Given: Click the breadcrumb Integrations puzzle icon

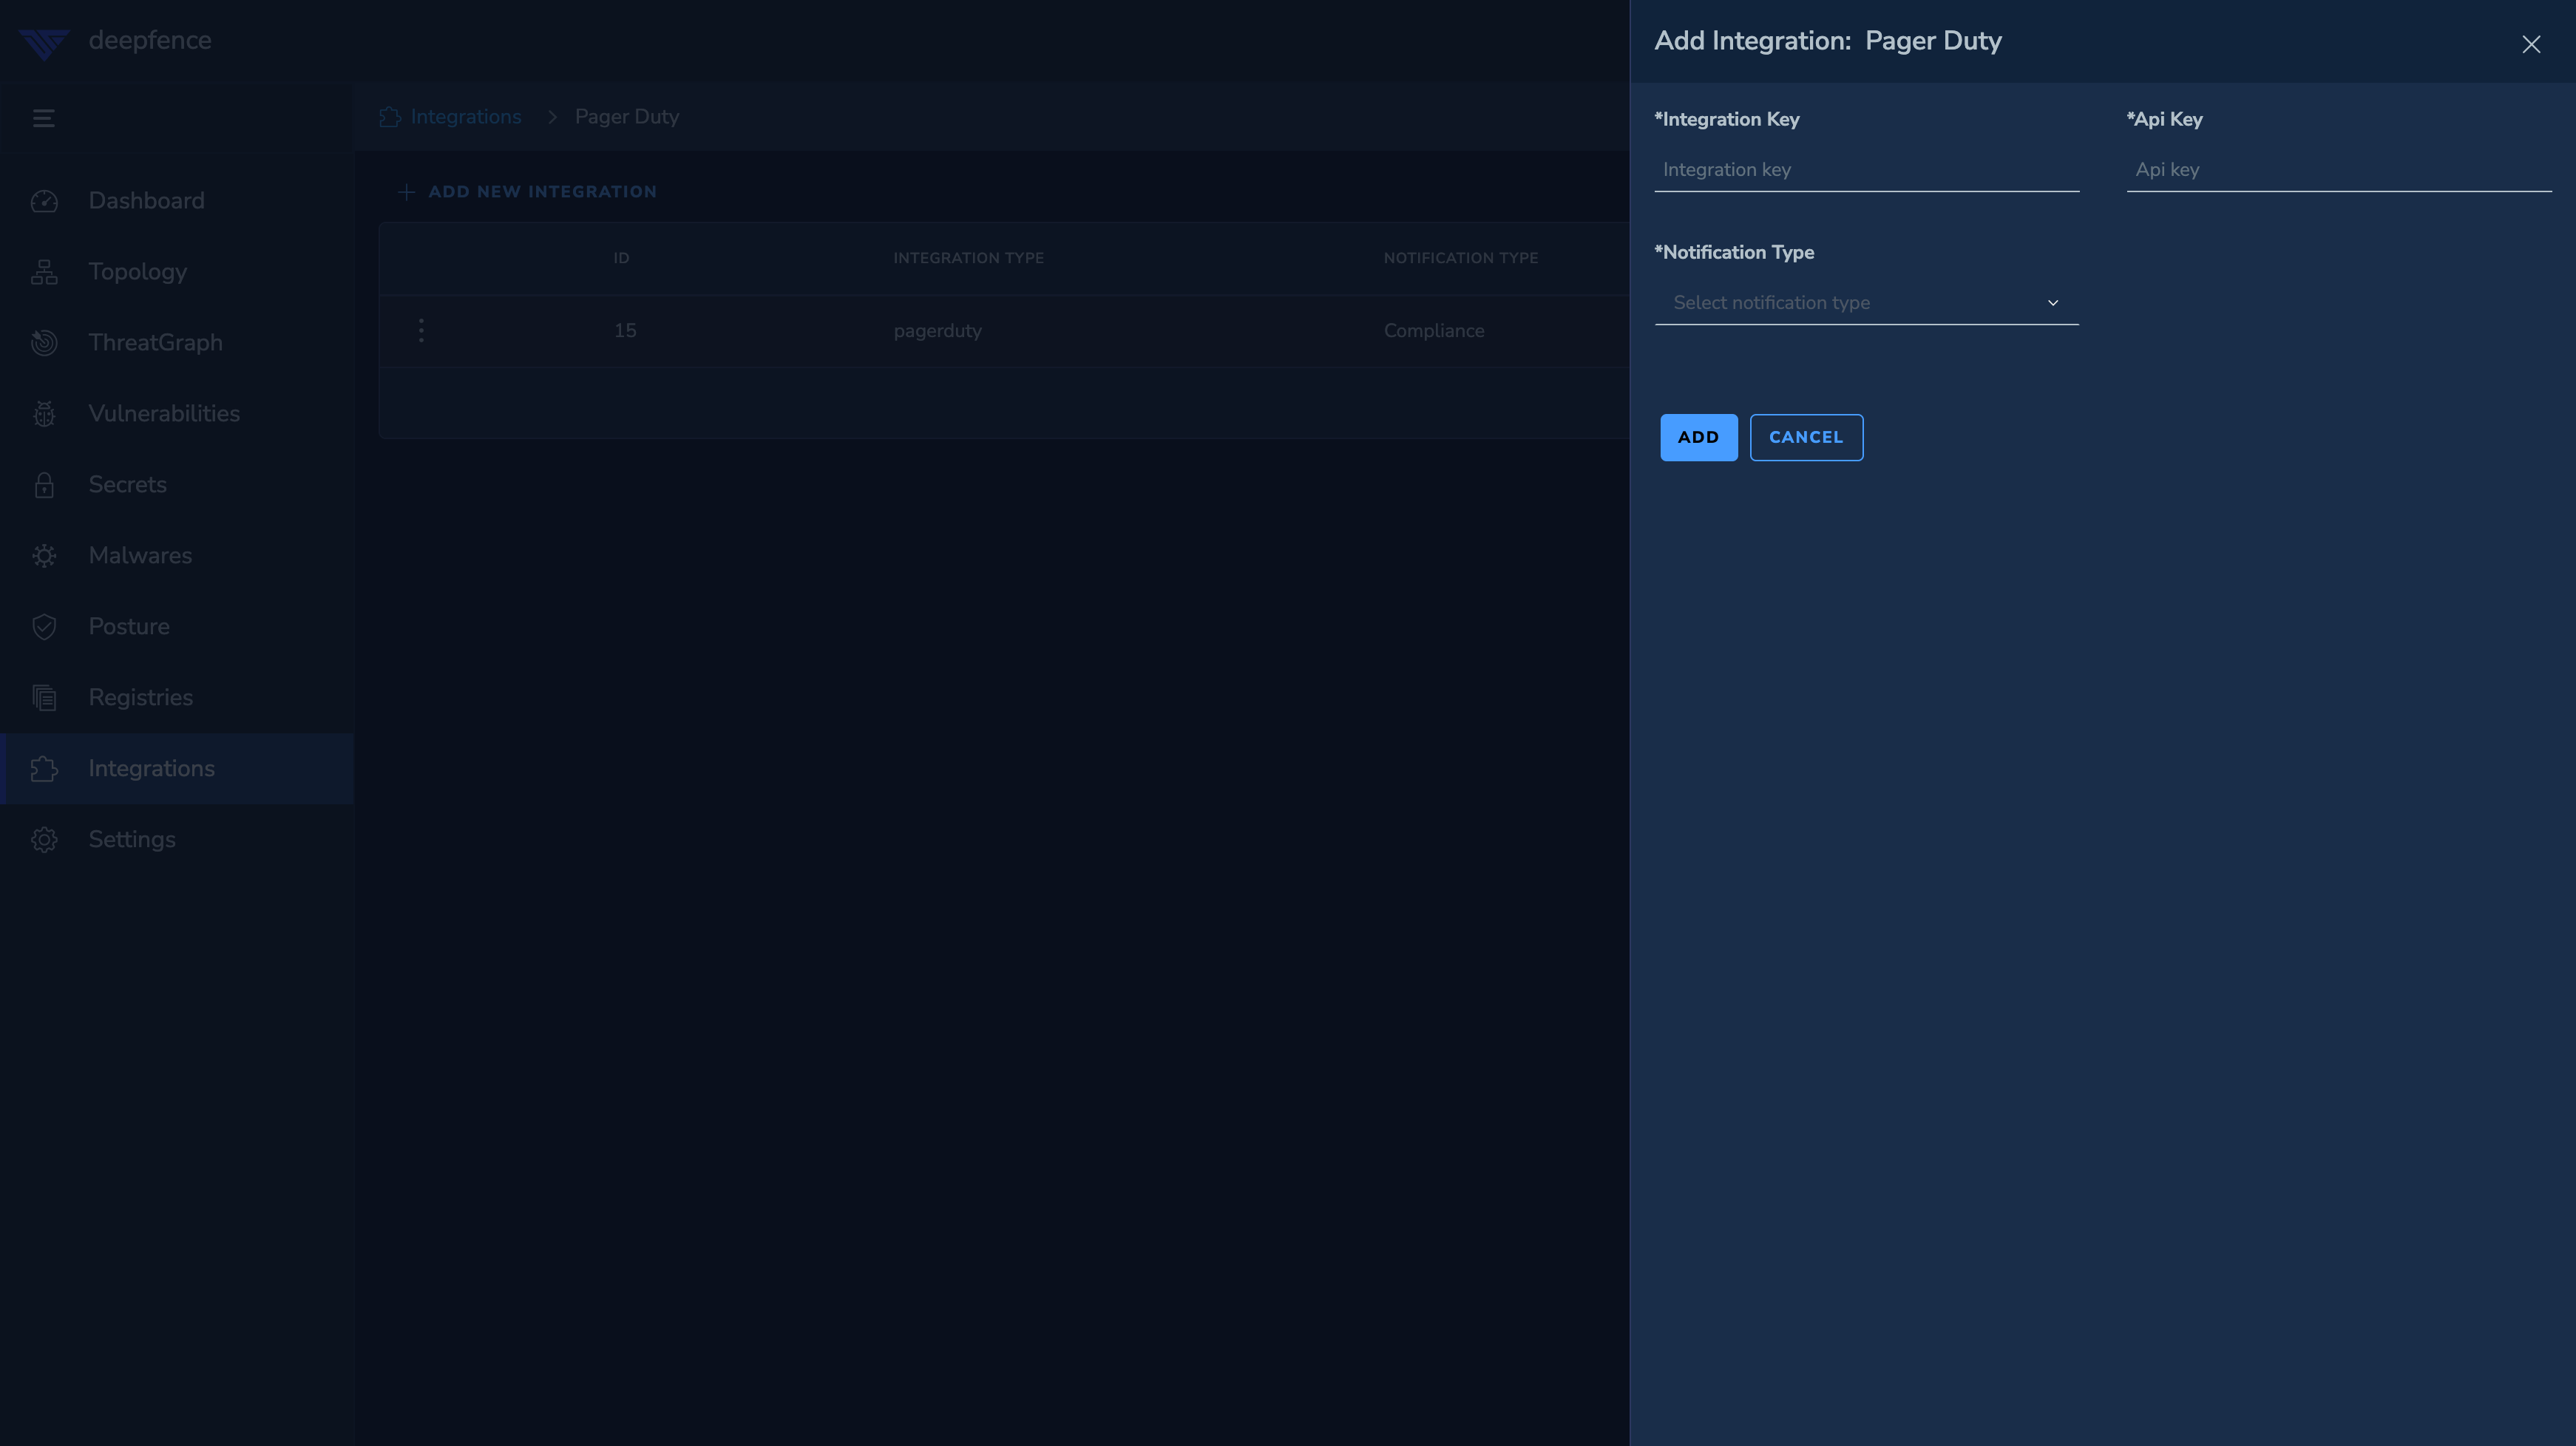Looking at the screenshot, I should 390,117.
